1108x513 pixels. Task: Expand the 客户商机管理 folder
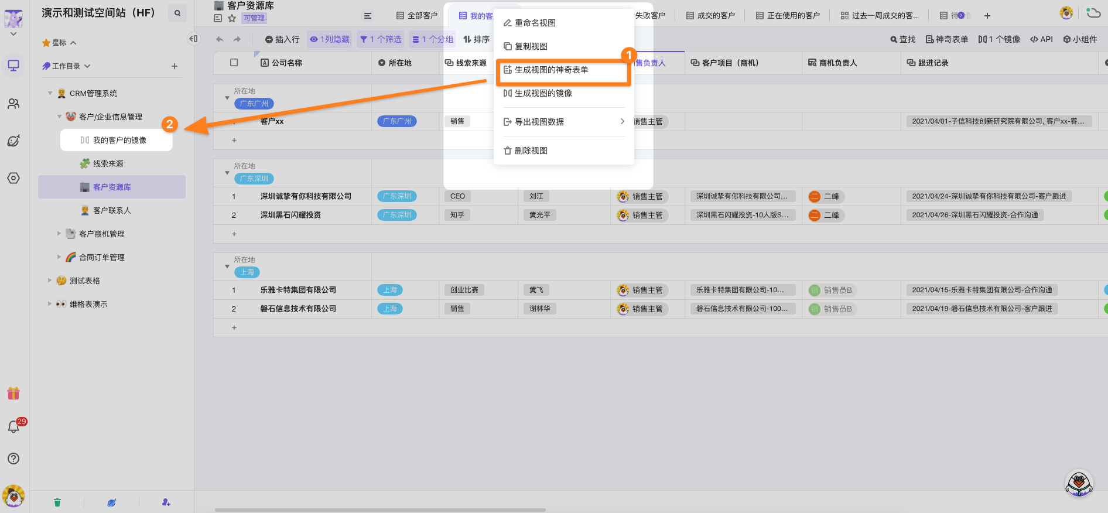click(59, 234)
